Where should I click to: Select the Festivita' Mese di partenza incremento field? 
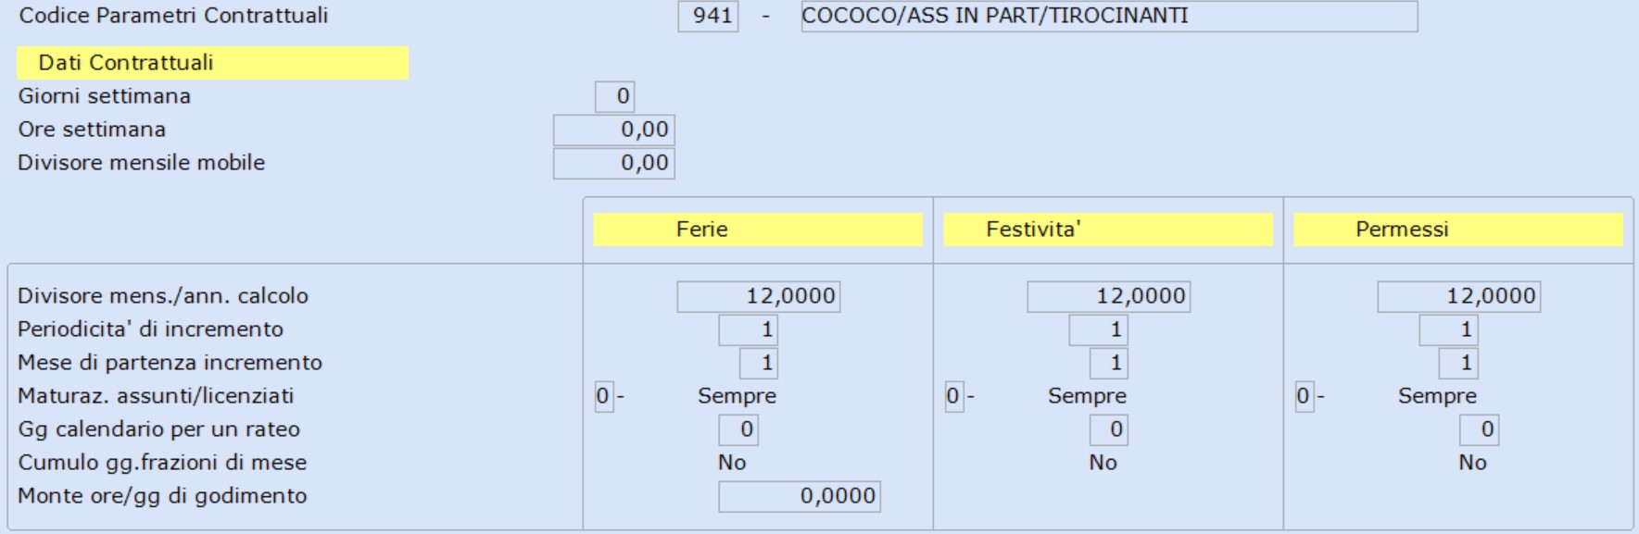tap(1109, 363)
